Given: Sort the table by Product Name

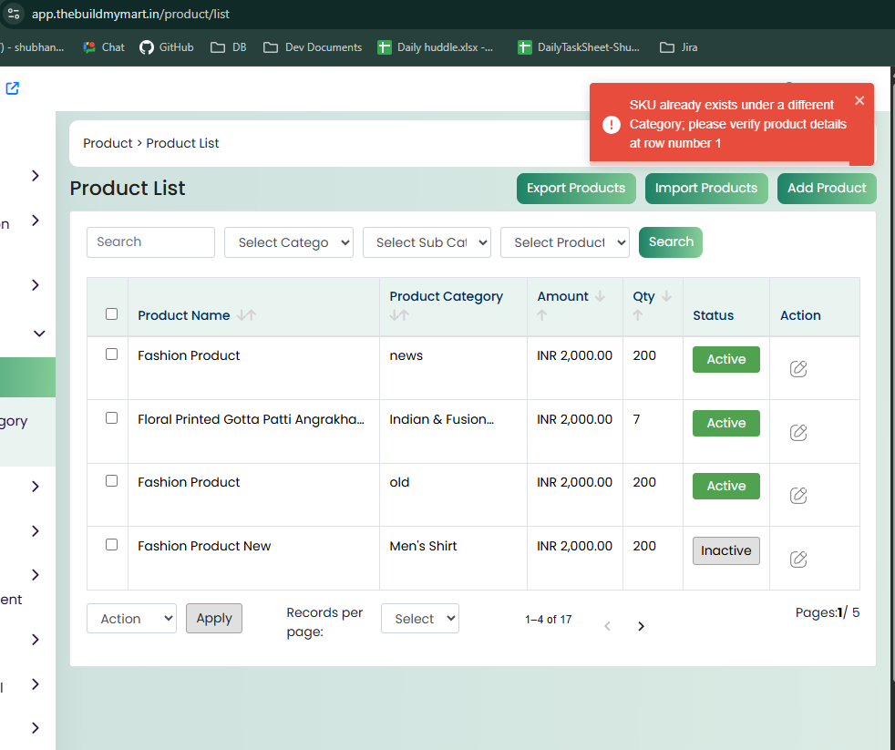Looking at the screenshot, I should tap(246, 315).
